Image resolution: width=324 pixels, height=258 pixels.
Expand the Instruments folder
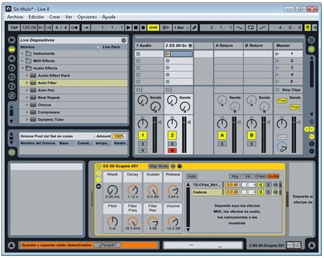[x=23, y=53]
